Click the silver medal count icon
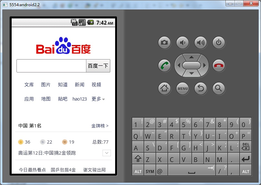 point(43,142)
